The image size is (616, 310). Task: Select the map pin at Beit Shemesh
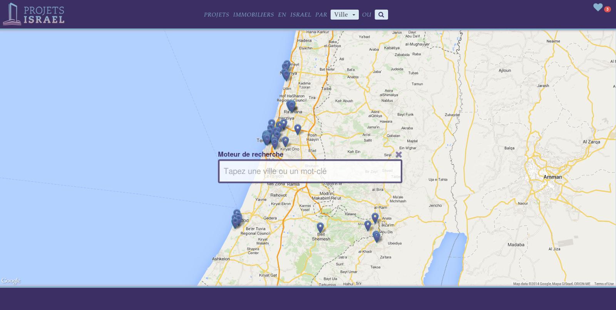[x=320, y=227]
